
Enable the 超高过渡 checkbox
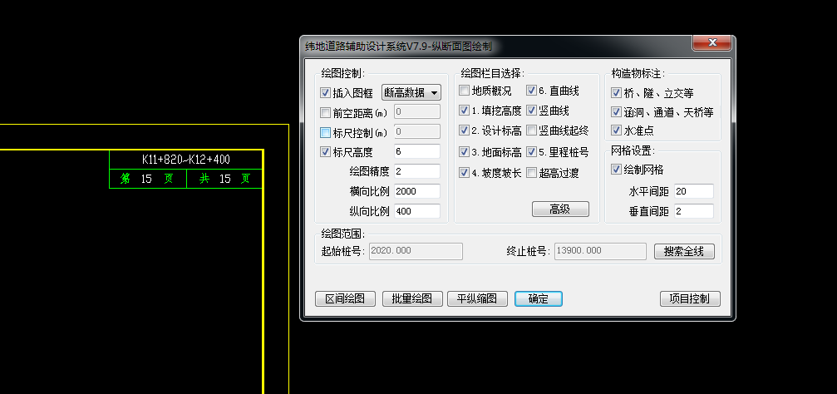[x=531, y=172]
